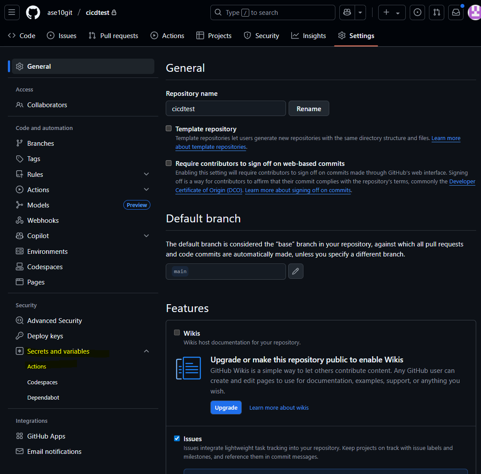Click the Preview badge beside Models
481x474 pixels.
point(137,205)
